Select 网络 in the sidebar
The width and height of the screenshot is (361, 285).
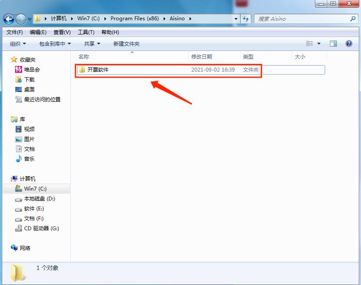[x=26, y=248]
